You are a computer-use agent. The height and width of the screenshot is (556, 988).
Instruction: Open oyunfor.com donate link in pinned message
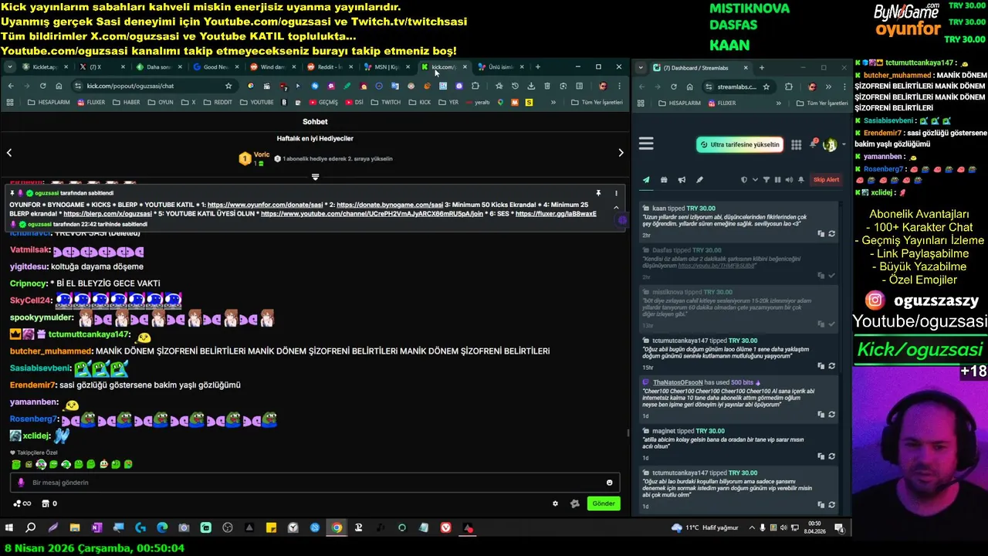tap(266, 205)
